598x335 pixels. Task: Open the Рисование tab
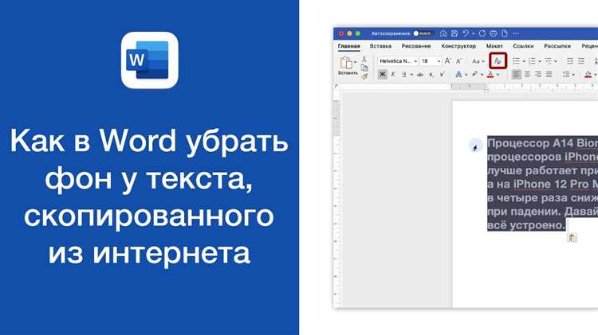click(416, 46)
